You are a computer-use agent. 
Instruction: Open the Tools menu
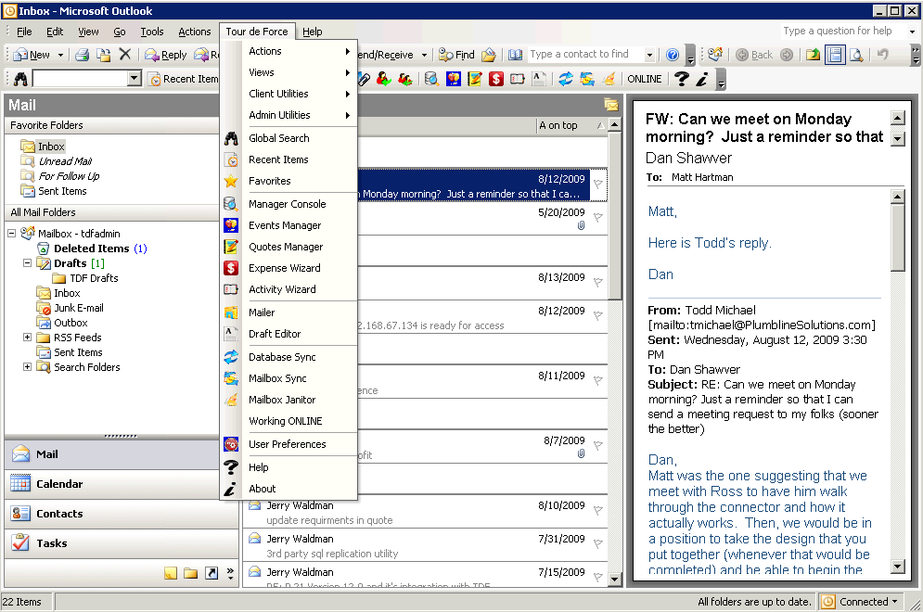click(152, 32)
